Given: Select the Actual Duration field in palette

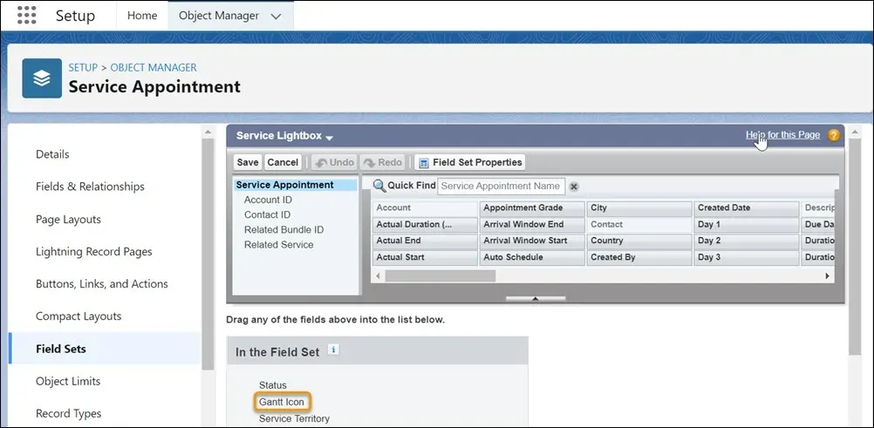Looking at the screenshot, I should 425,225.
